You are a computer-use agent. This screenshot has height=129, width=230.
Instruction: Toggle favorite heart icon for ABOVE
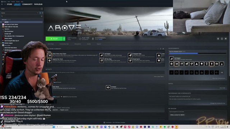[226, 39]
